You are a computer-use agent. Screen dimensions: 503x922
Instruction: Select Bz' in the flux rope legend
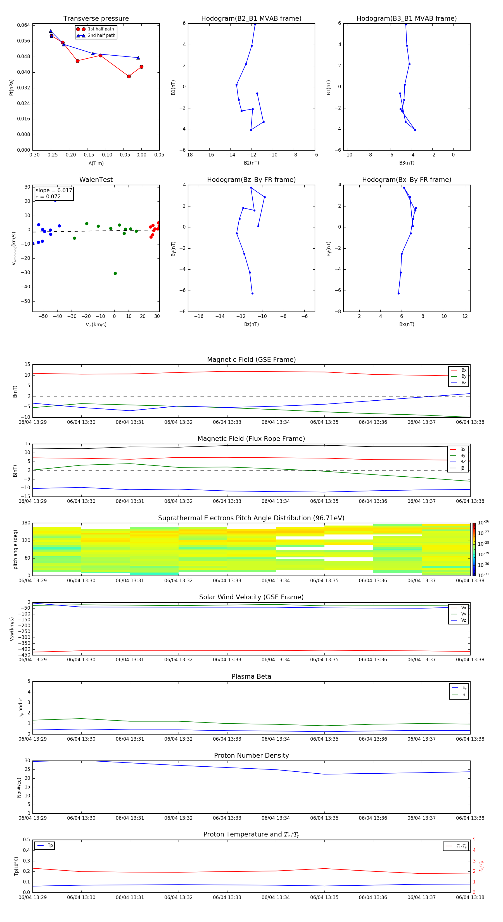point(458,462)
